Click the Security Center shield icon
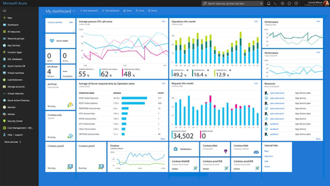 (x=4, y=121)
